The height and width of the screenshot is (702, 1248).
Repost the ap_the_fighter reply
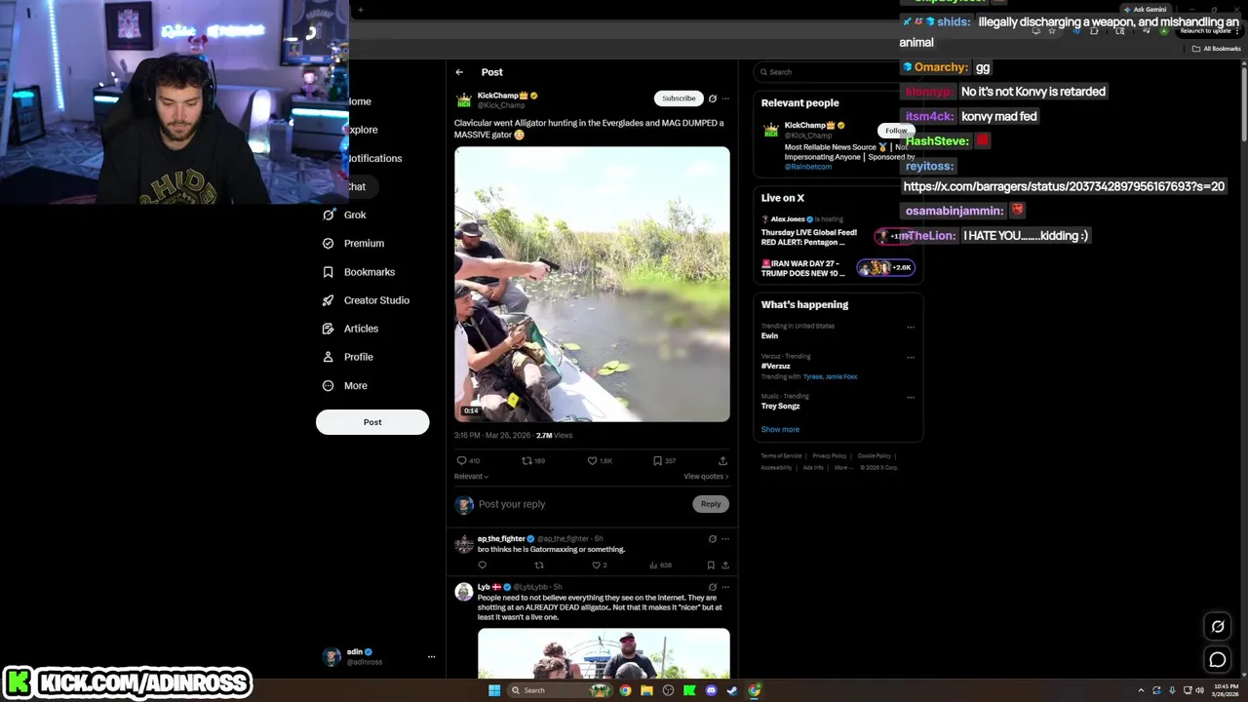click(x=539, y=565)
